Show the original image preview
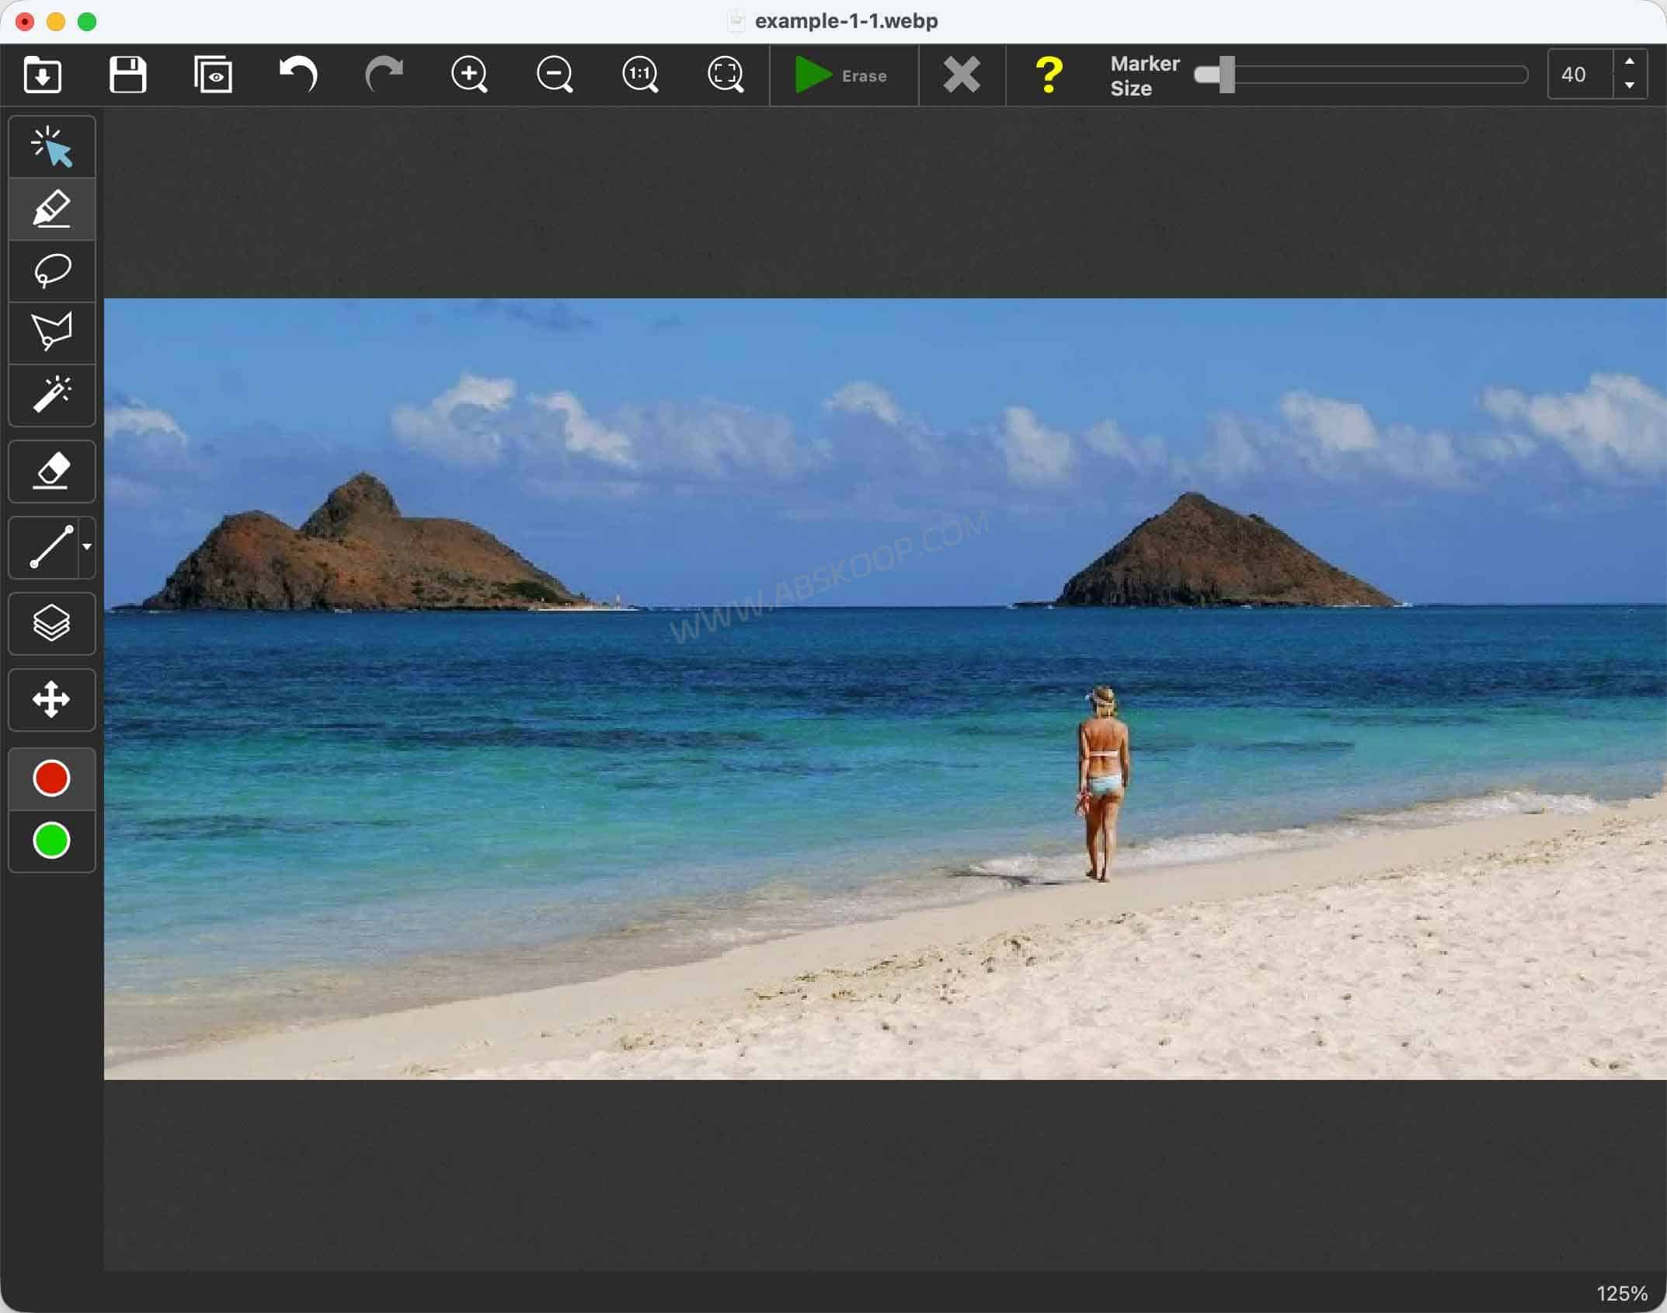 point(213,75)
